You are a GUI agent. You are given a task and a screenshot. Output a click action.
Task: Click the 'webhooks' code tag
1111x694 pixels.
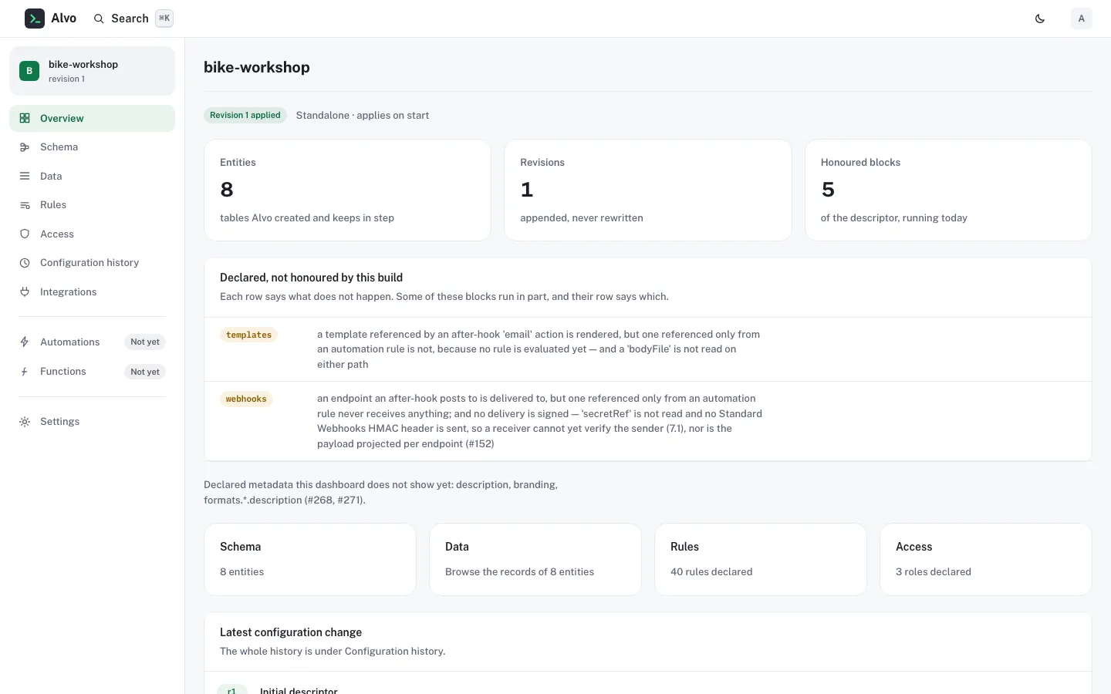pos(246,399)
